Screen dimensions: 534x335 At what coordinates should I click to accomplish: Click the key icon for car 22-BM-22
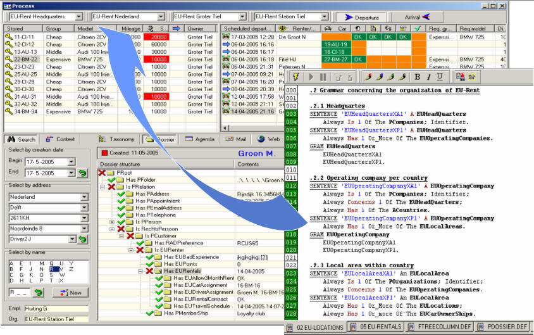[x=8, y=59]
